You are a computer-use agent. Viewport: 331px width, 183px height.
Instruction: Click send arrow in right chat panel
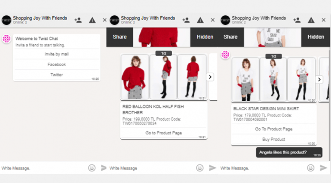[x=323, y=168]
